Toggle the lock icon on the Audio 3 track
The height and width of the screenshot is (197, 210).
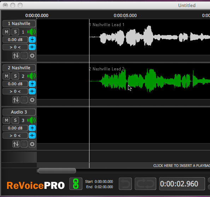click(x=24, y=144)
